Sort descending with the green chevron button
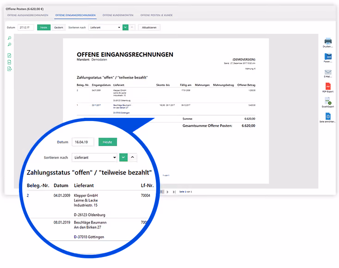 click(x=125, y=27)
